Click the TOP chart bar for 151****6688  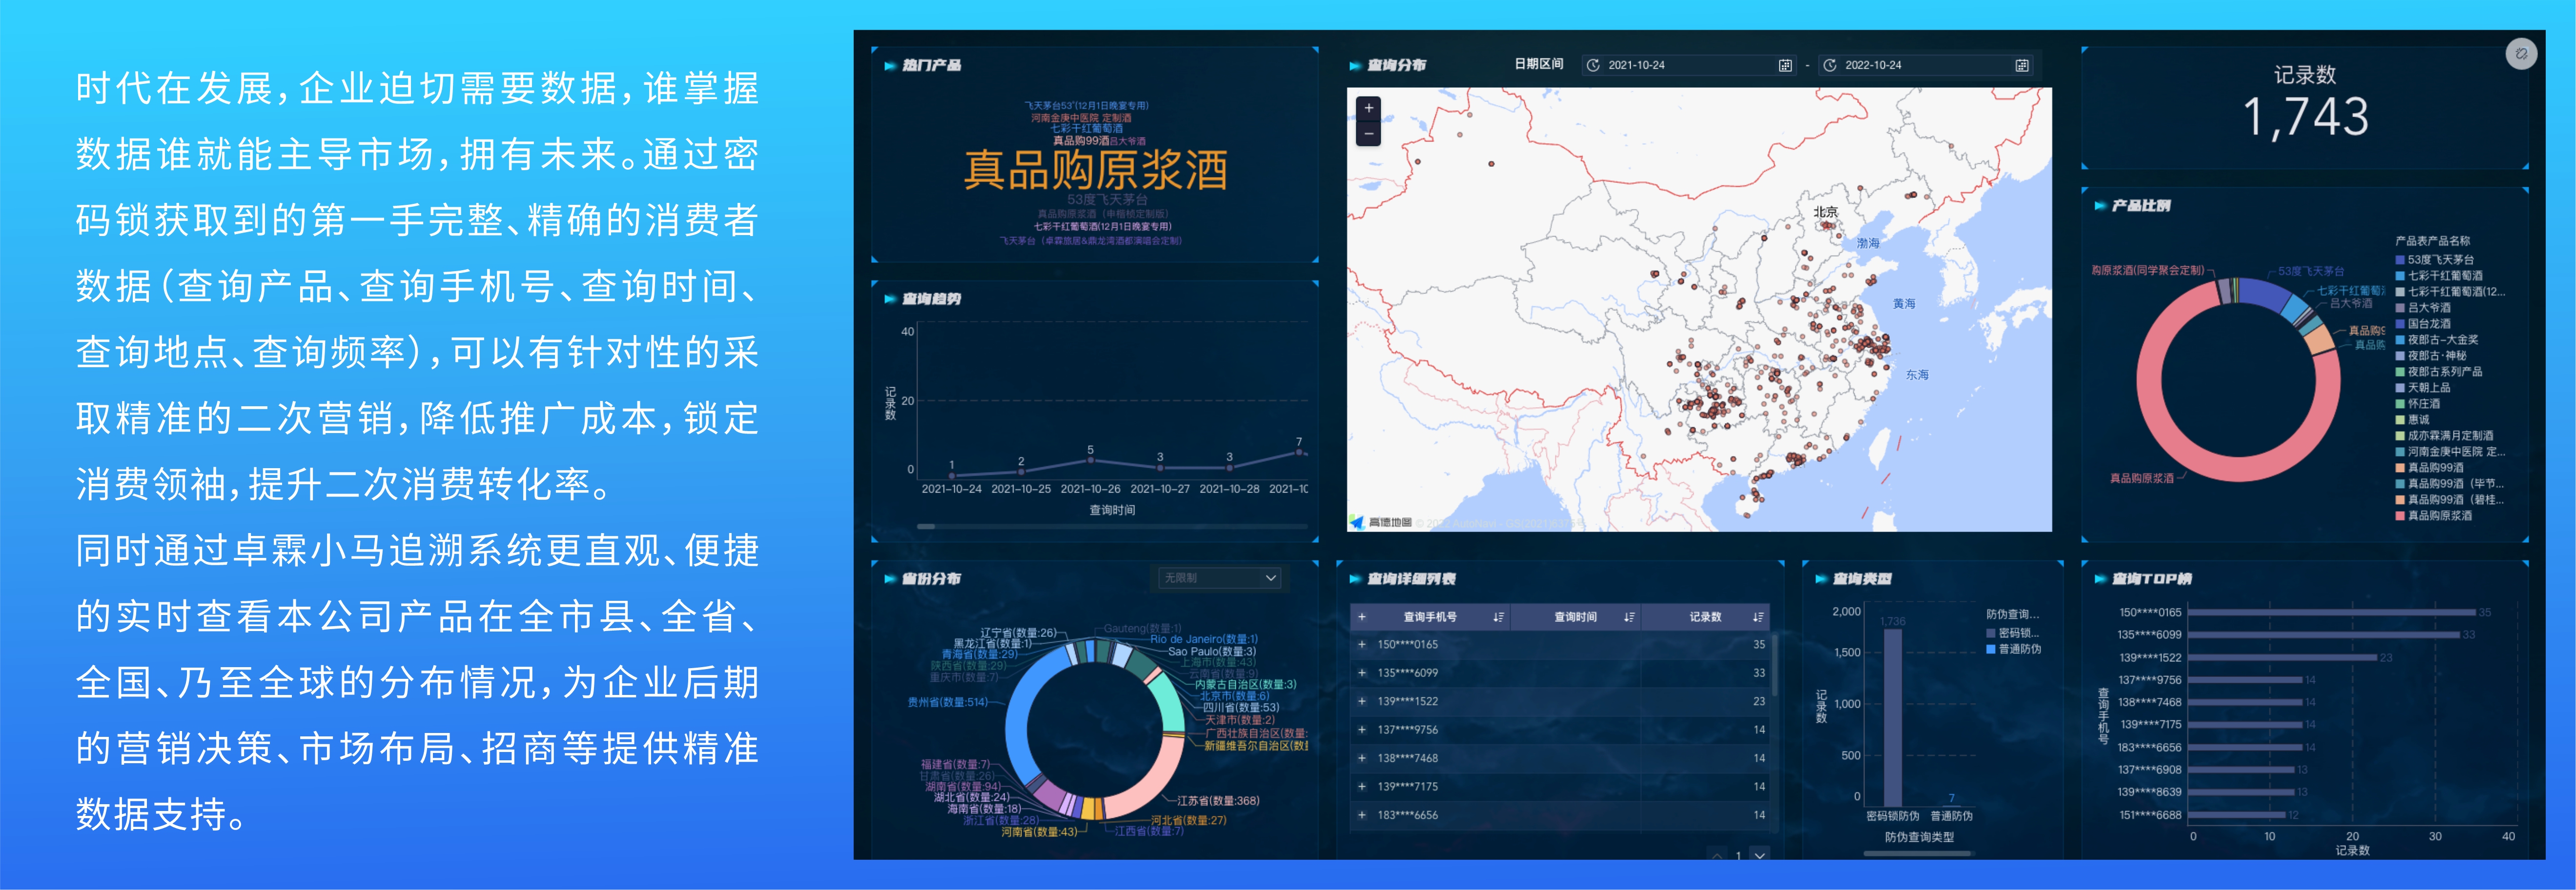click(2236, 815)
